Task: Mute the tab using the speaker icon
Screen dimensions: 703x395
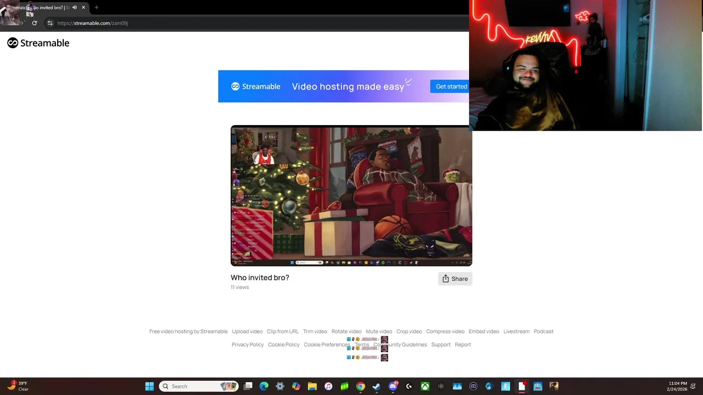Action: pyautogui.click(x=75, y=8)
